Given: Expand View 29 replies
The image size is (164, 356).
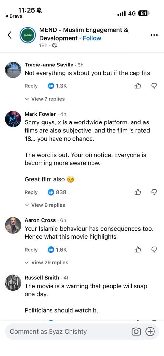Looking at the screenshot, I should coord(46,262).
